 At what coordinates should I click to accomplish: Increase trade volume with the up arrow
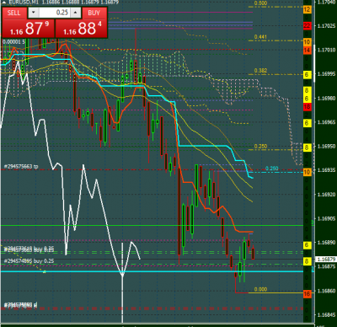[x=76, y=13]
